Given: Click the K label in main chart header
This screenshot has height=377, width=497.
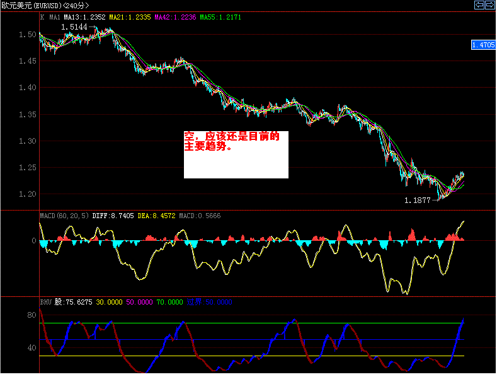Looking at the screenshot, I should pos(42,17).
